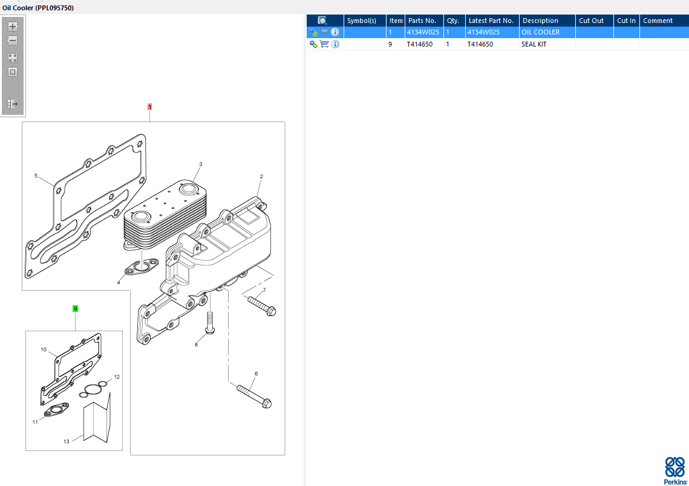Click the Cut Out column header
689x486 pixels.
594,21
